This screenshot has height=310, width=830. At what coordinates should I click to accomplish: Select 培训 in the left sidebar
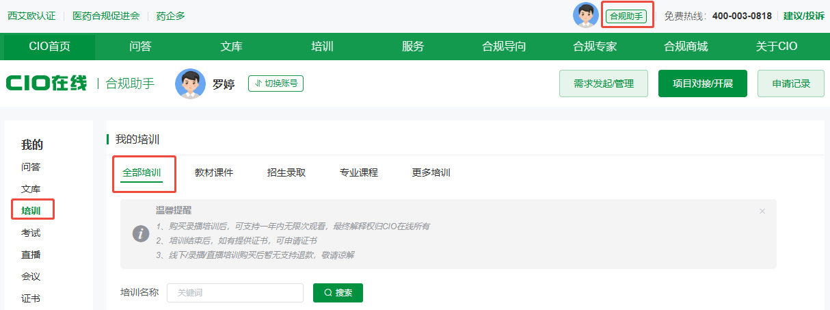point(31,211)
